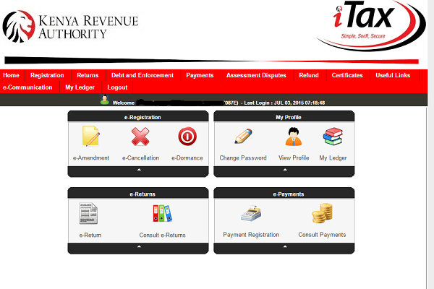This screenshot has height=289, width=434.
Task: Open the Consult Payments coins icon
Action: click(322, 213)
